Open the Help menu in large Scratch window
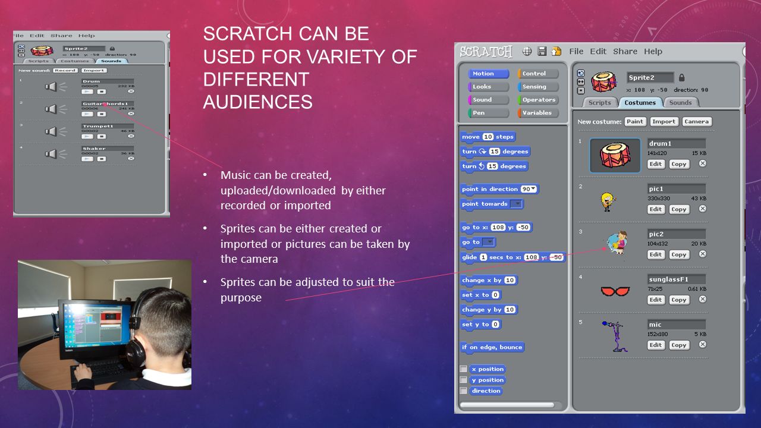 pyautogui.click(x=653, y=51)
